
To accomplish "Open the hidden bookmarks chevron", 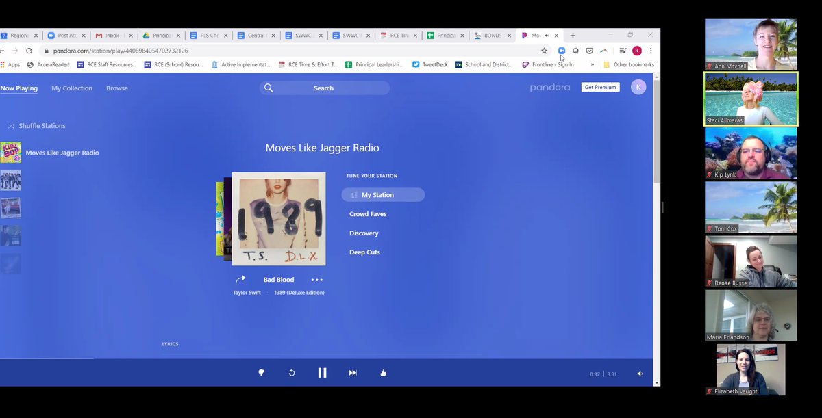I will click(x=593, y=64).
